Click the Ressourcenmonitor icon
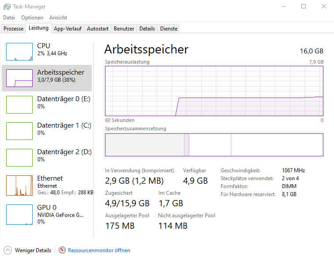Image resolution: width=334 pixels, height=261 pixels. tap(62, 250)
